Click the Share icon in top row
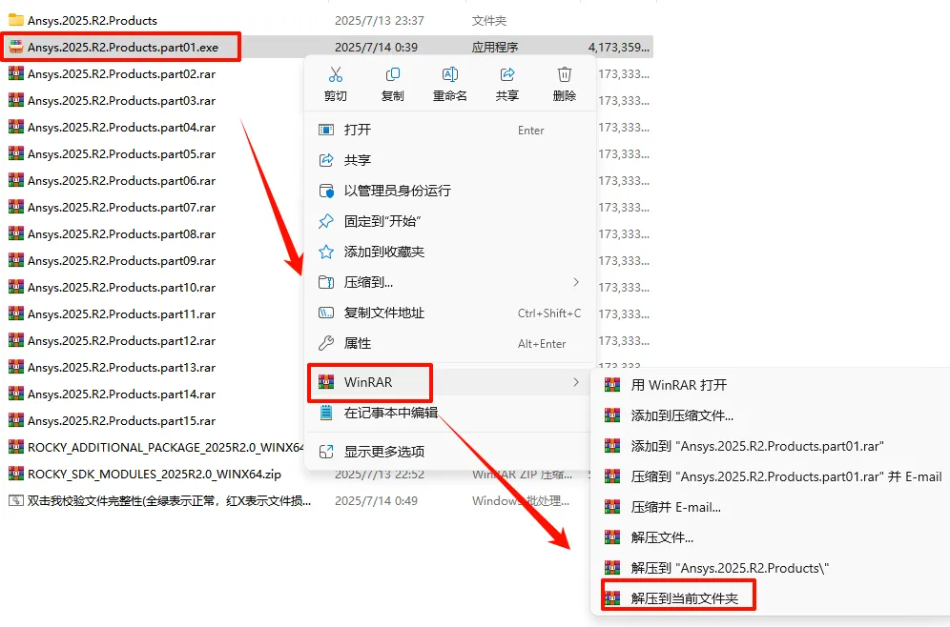 507,74
